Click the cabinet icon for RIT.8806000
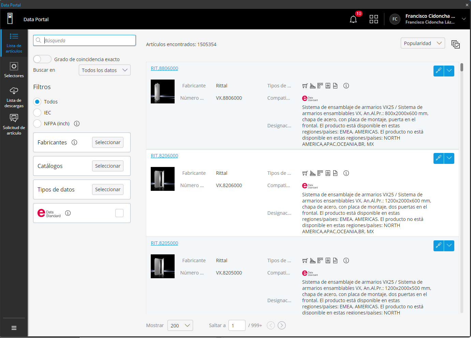471x338 pixels. coord(328,86)
